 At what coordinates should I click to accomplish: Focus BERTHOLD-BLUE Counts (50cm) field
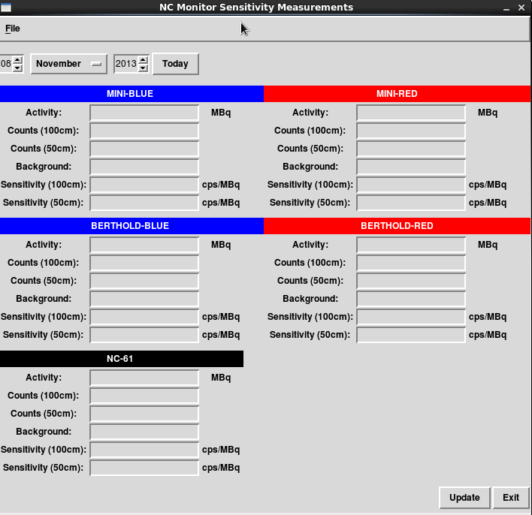(144, 281)
